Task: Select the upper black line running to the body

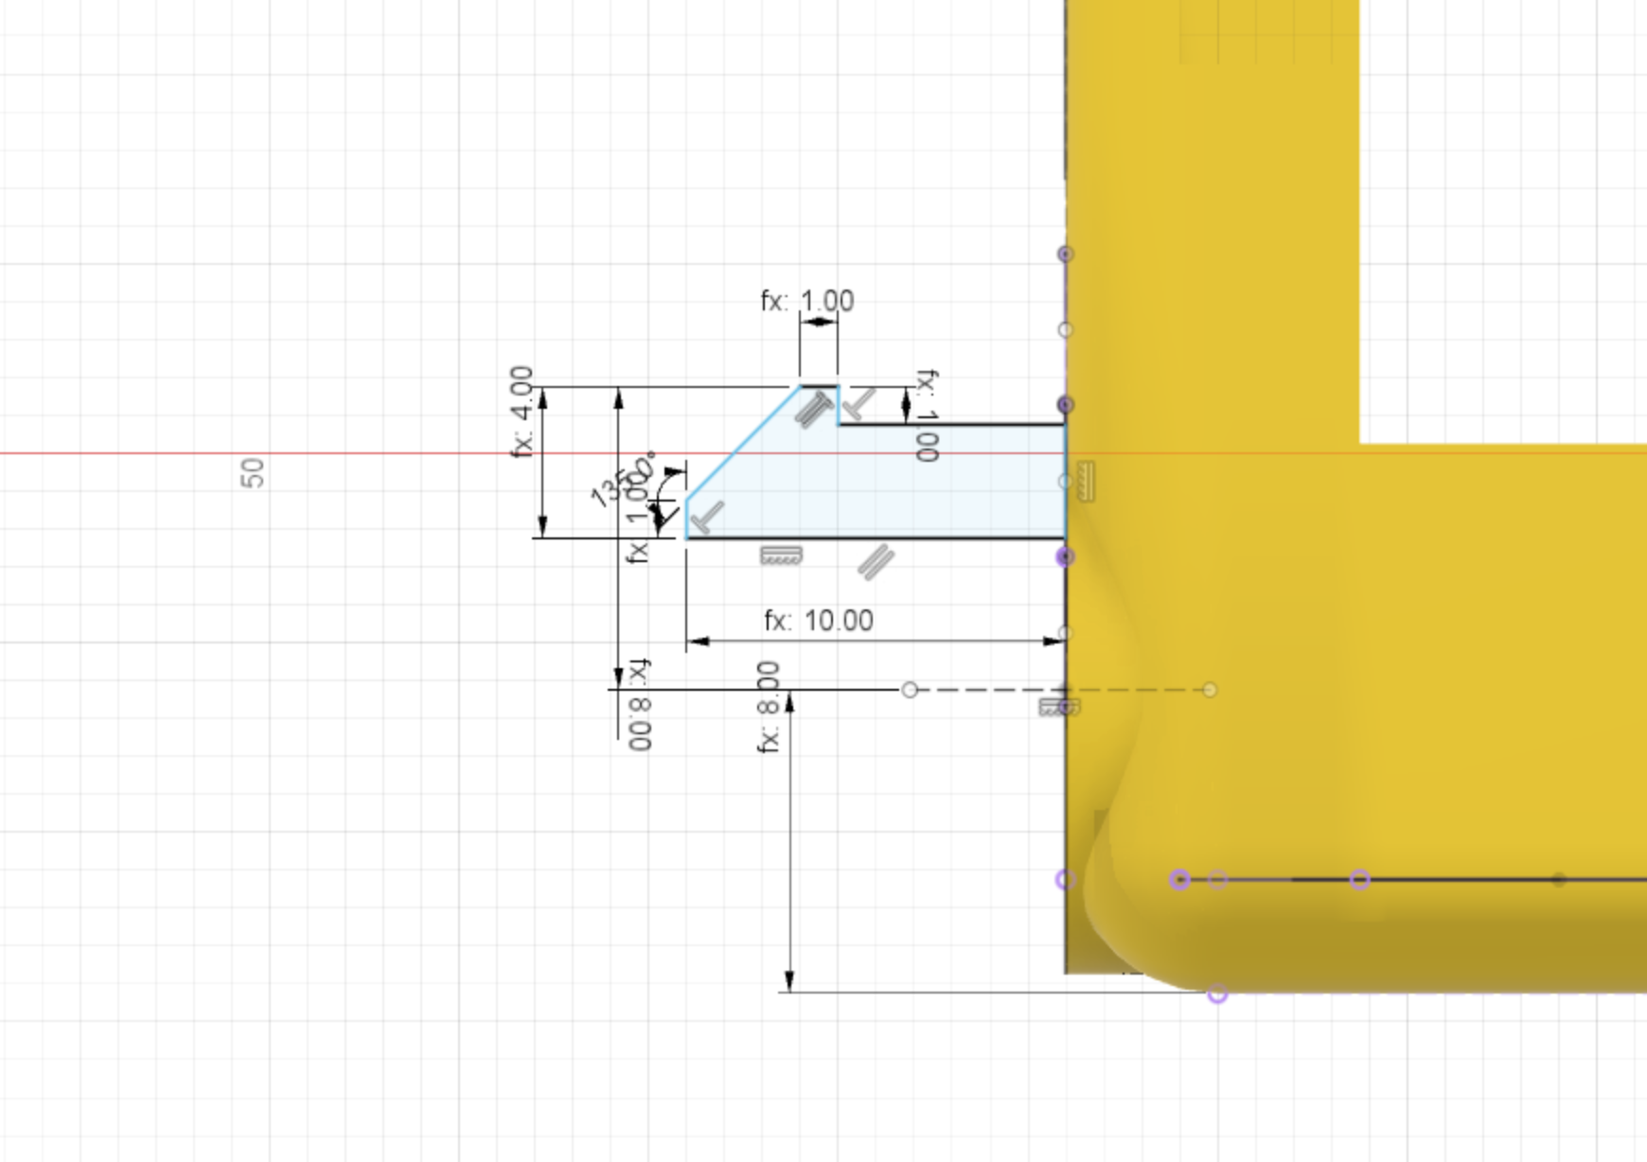Action: [x=951, y=424]
